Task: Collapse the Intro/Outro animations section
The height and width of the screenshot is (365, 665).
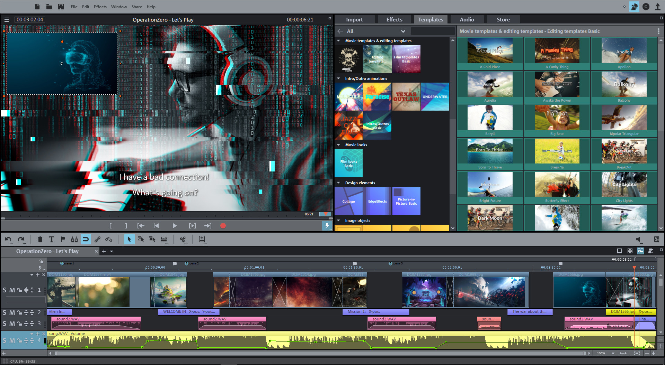Action: pos(339,78)
